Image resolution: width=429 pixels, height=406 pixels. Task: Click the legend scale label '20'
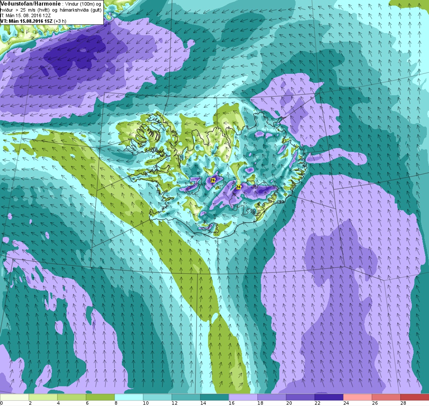click(x=289, y=403)
